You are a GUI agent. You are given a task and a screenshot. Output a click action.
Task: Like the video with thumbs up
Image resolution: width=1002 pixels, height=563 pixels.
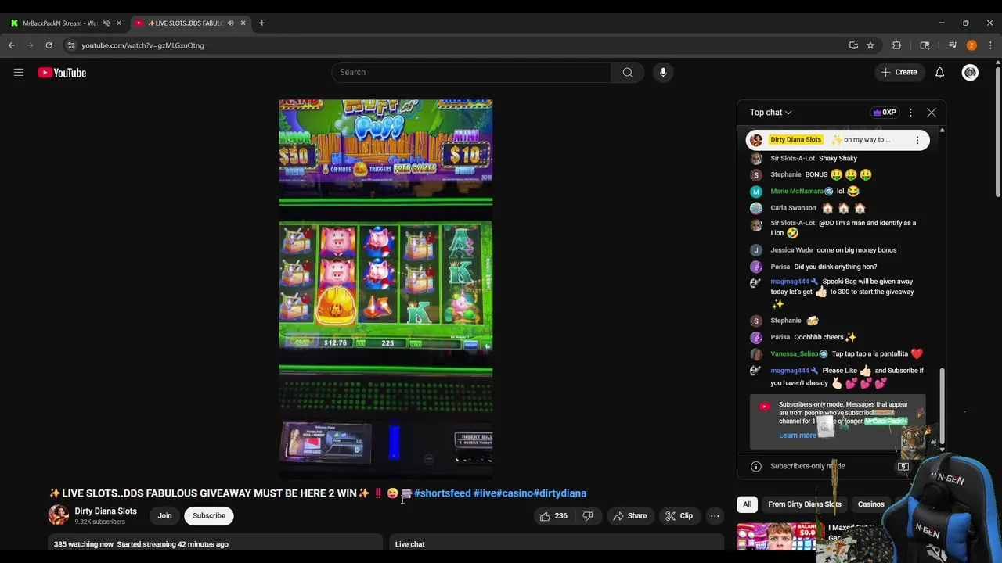553,516
